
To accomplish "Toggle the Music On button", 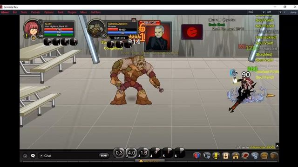I will [149, 23].
